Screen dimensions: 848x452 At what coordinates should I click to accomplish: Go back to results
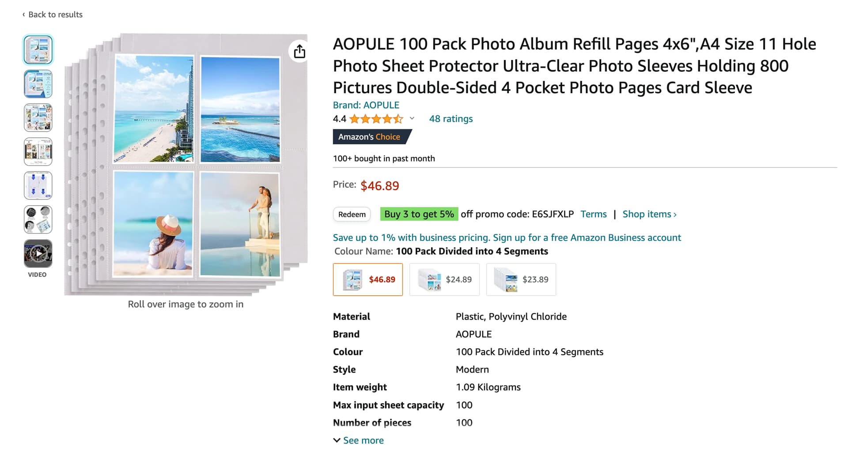(x=53, y=15)
